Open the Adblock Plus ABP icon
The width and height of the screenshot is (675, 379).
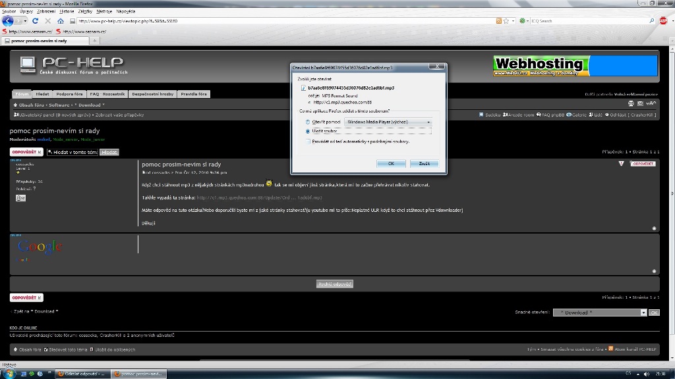pyautogui.click(x=663, y=20)
